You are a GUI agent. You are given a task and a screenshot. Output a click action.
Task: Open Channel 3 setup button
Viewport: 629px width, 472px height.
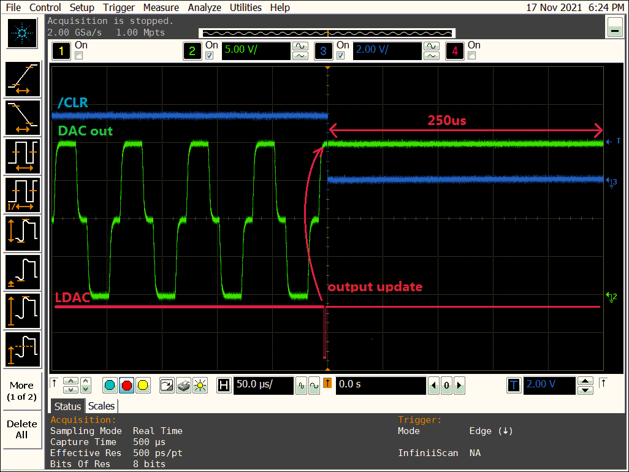323,51
